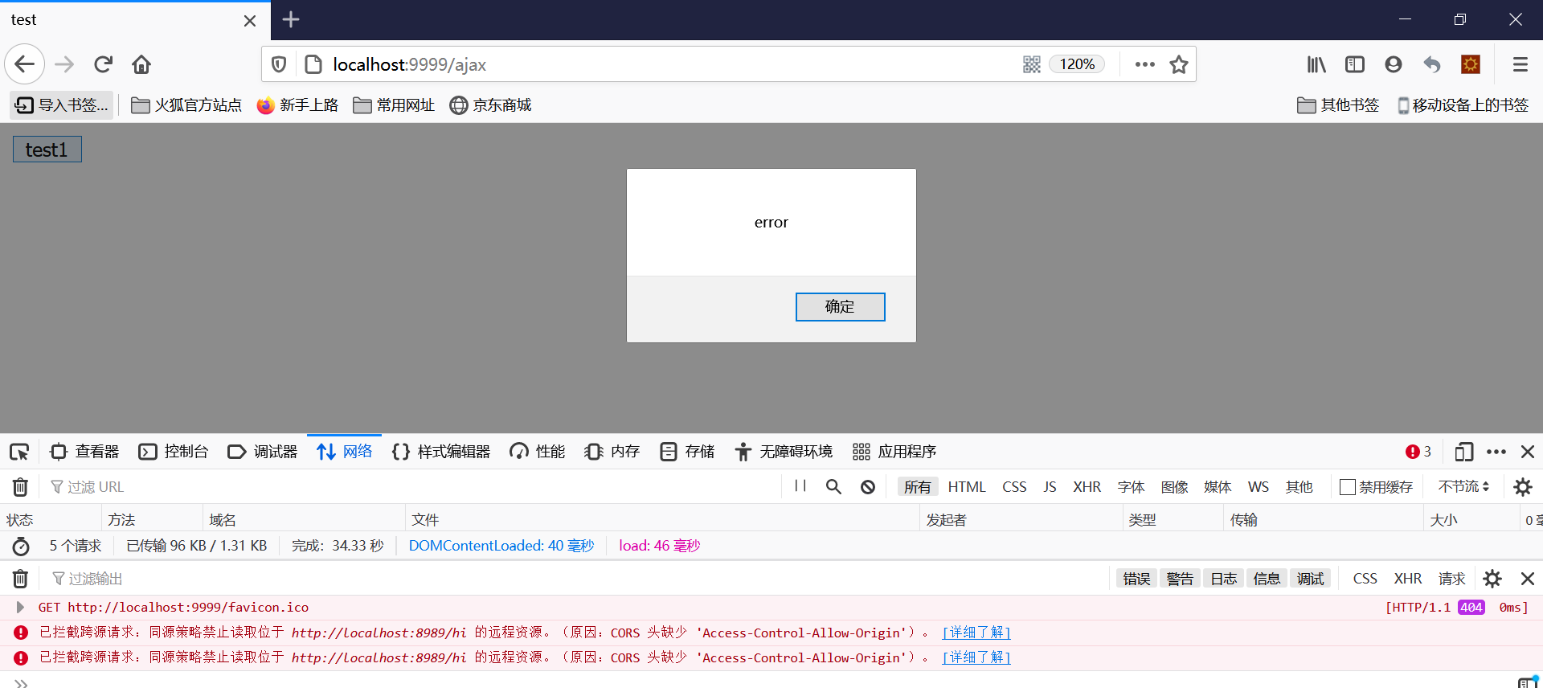Screen dimensions: 1543x688
Task: Toggle the sidebar view icon
Action: pos(1355,64)
